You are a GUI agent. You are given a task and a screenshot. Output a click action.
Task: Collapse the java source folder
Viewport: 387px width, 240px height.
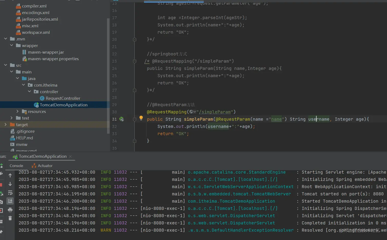(17, 78)
